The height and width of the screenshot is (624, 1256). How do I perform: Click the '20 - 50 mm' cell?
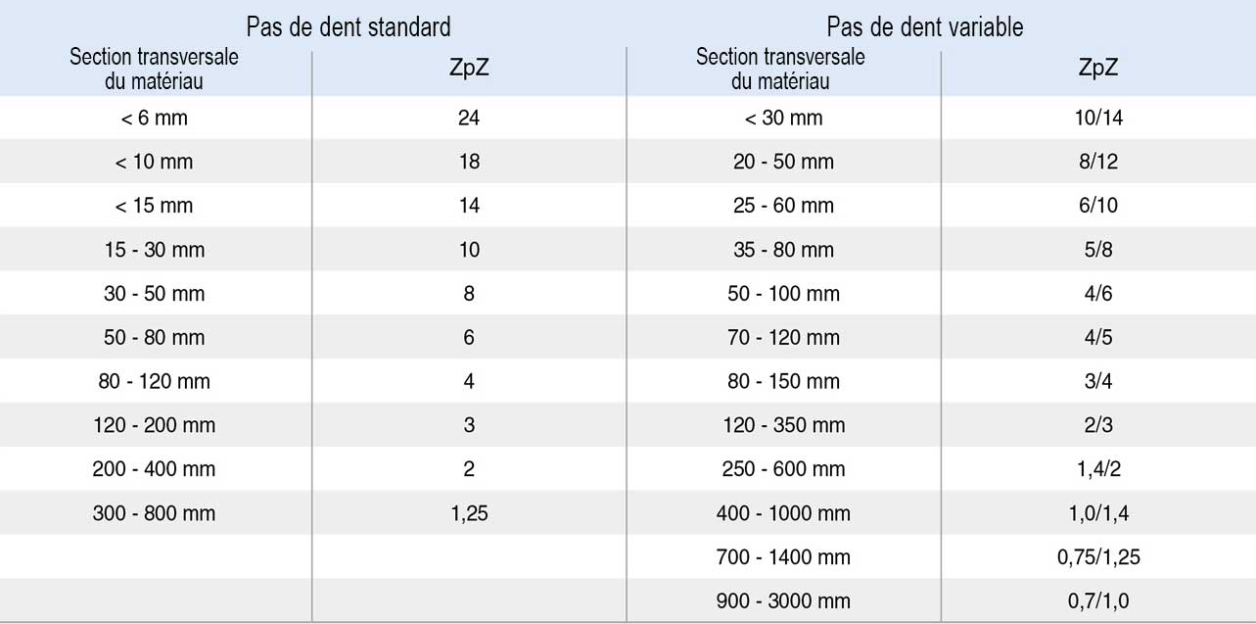click(x=783, y=162)
